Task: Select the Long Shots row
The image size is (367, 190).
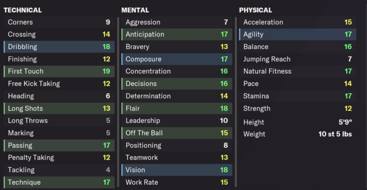Action: point(59,108)
